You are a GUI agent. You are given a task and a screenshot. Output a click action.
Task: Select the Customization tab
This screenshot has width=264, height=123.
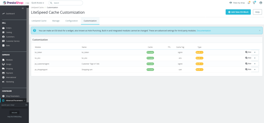pos(90,21)
